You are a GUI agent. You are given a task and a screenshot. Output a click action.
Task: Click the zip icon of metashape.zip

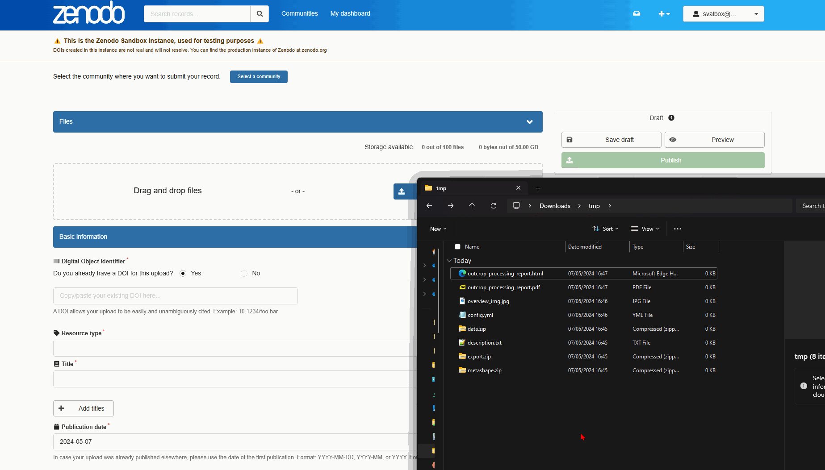[462, 370]
